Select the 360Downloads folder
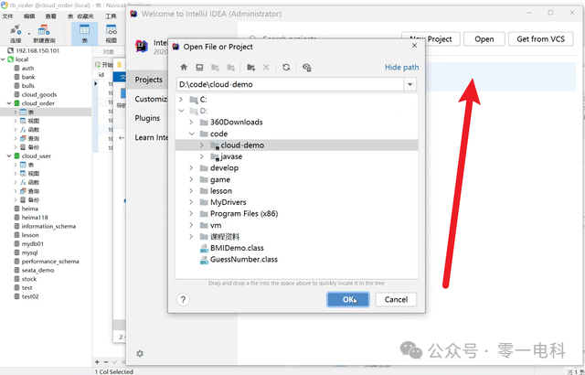The height and width of the screenshot is (375, 585). [236, 122]
